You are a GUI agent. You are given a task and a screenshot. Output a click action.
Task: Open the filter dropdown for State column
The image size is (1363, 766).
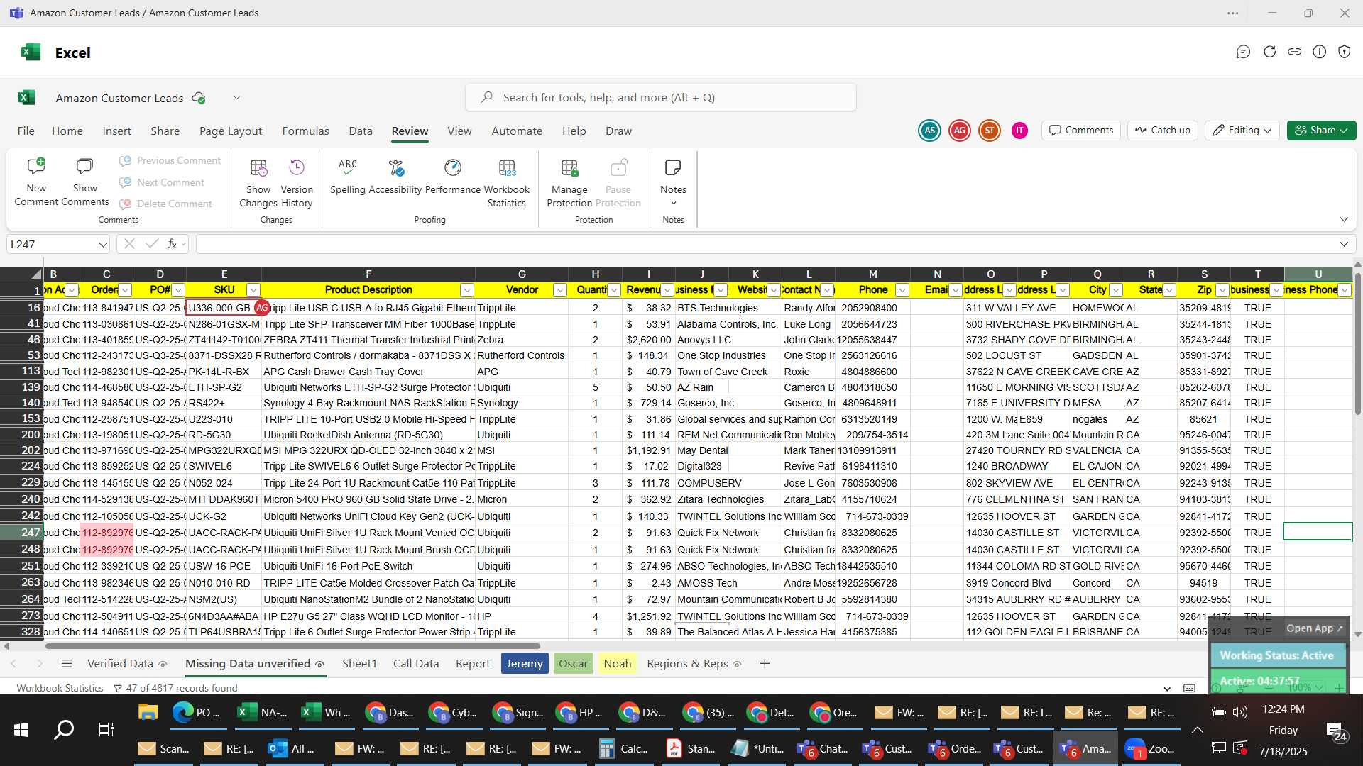coord(1169,290)
